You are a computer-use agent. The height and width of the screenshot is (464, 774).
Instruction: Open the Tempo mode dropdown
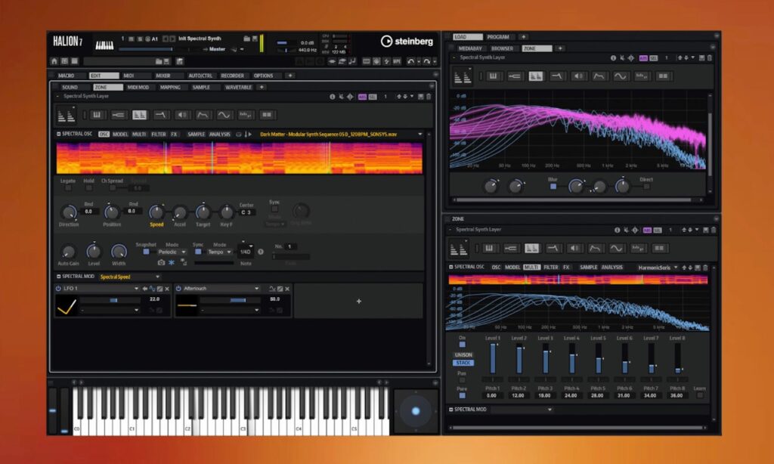pyautogui.click(x=219, y=252)
